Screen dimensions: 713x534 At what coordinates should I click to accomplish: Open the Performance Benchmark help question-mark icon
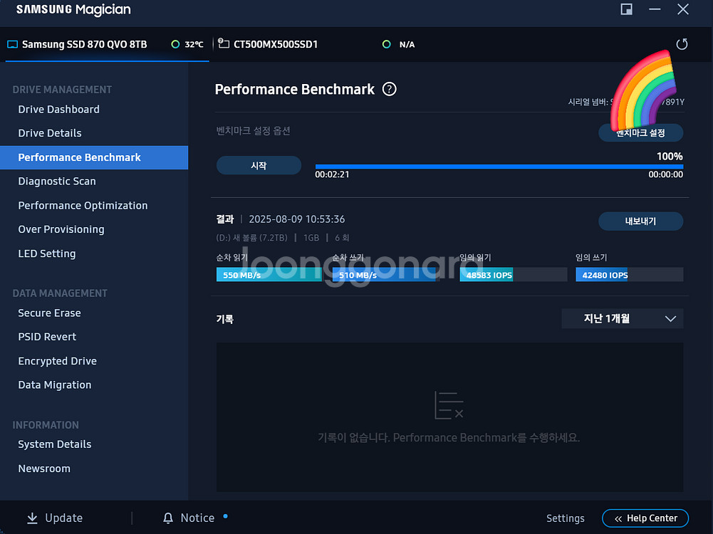point(389,89)
